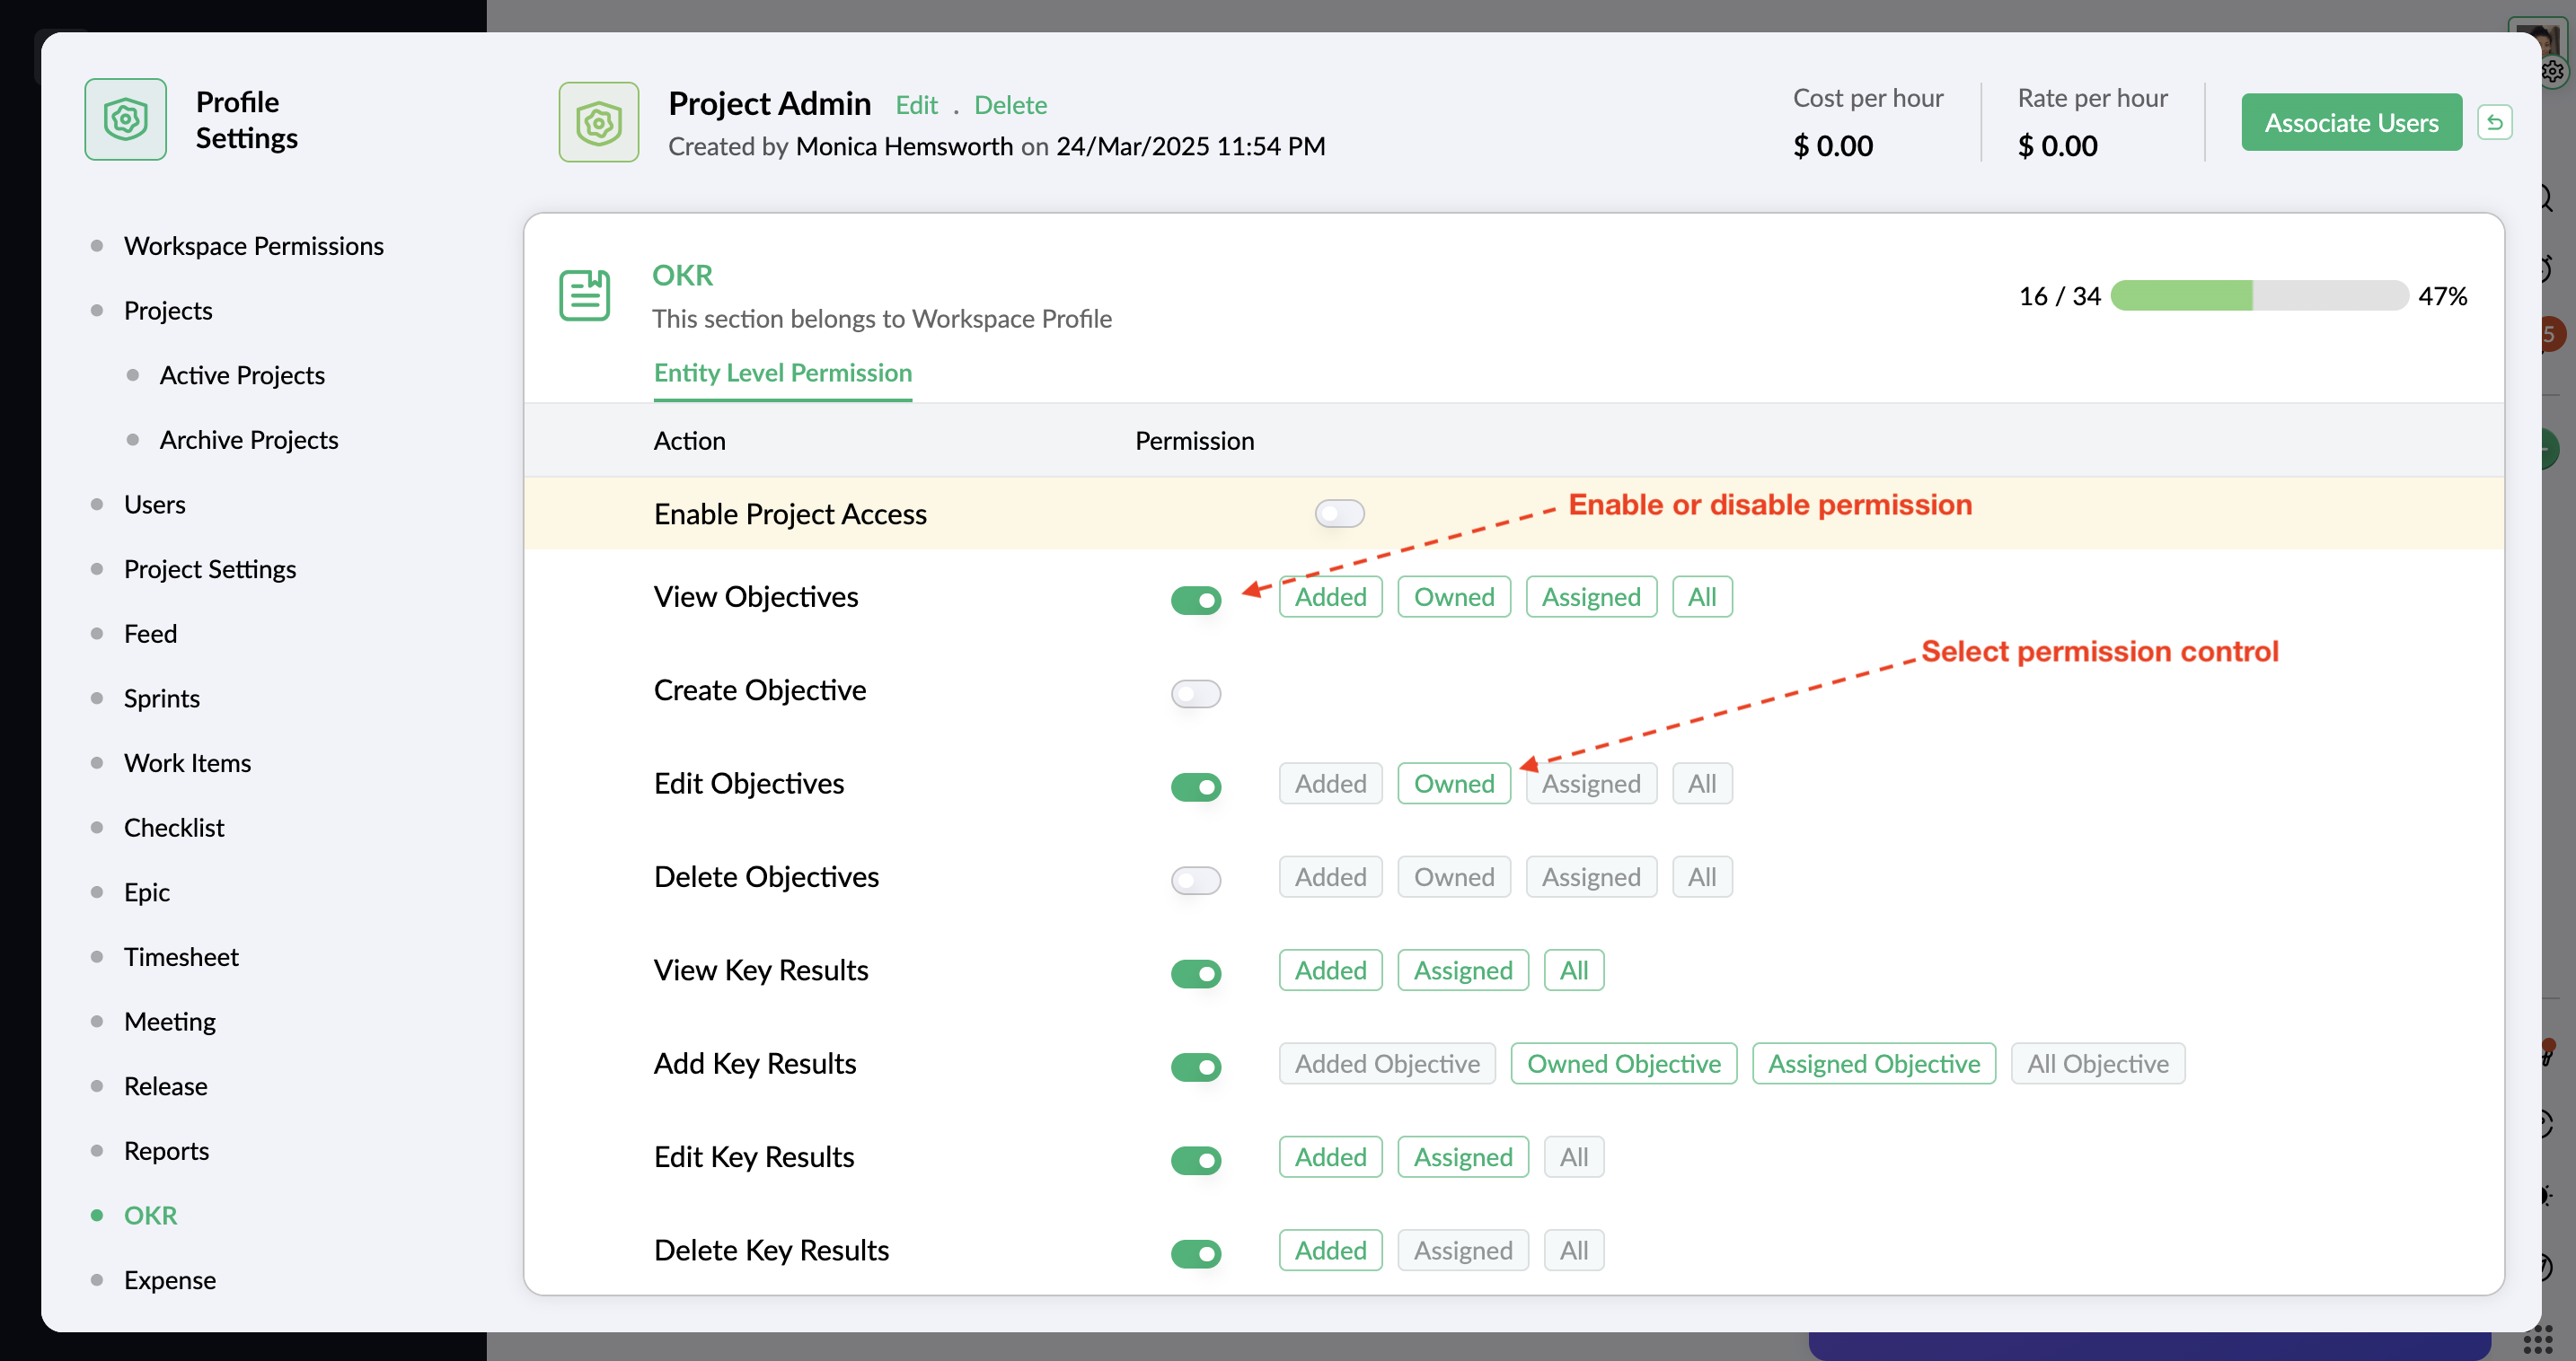Enable the Create Objective toggle
Image resolution: width=2576 pixels, height=1361 pixels.
[x=1195, y=692]
